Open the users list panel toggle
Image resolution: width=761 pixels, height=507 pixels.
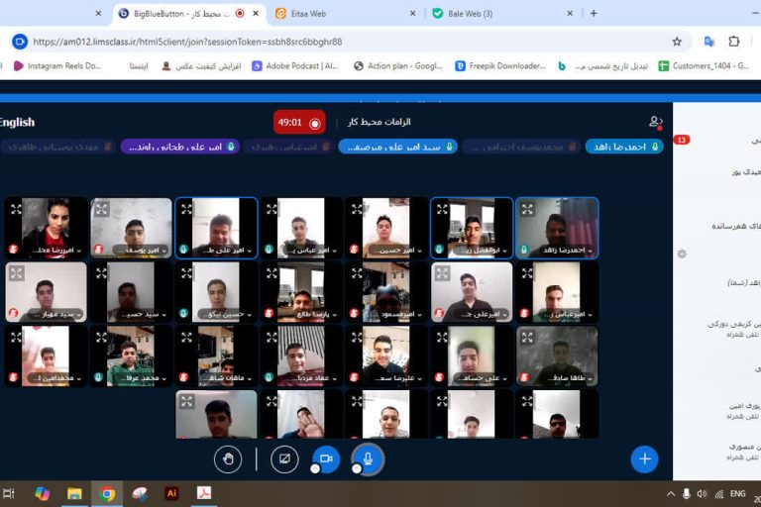pos(656,122)
